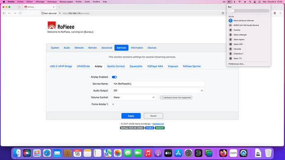
Task: Select KORG 2ch 1bit Audio Device output
Action: [249, 25]
